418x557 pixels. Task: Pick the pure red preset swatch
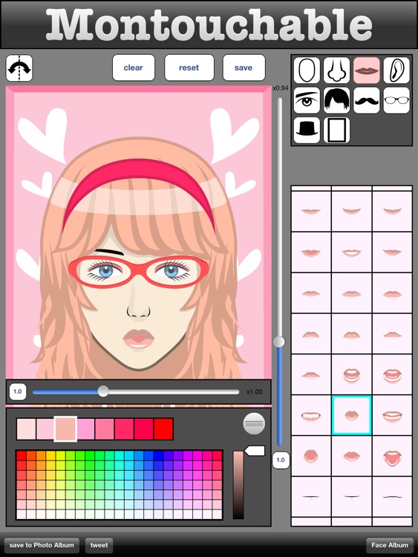(163, 429)
